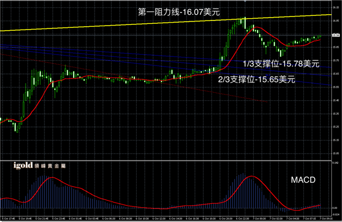Click the 第一阻力线-16.07美元 label

coord(179,12)
